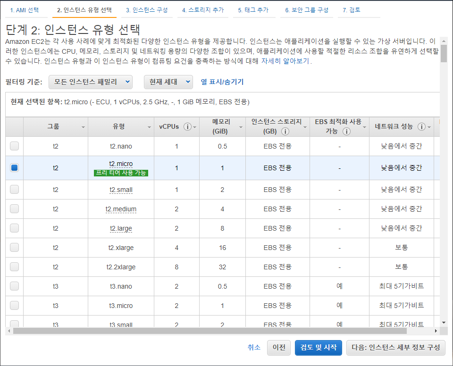Select the t3.micro instance checkbox
Viewport: 453px width, 366px height.
(15, 305)
